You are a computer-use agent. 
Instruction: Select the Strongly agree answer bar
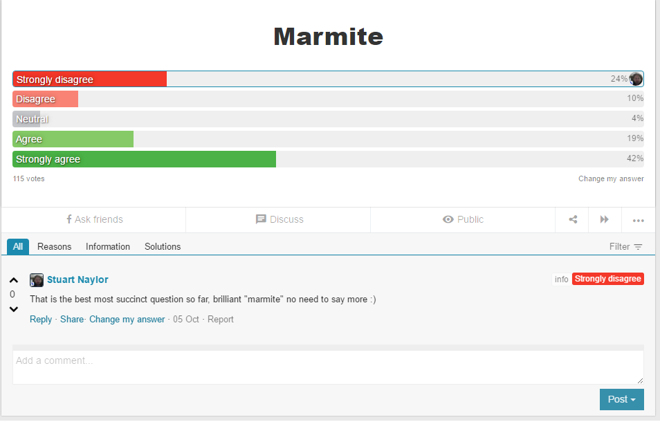pyautogui.click(x=329, y=159)
